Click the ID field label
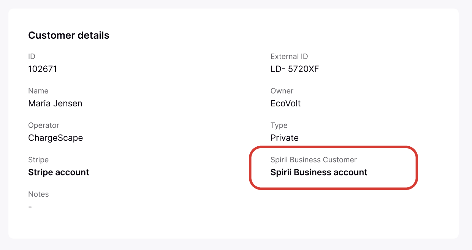The height and width of the screenshot is (250, 472). tap(32, 57)
